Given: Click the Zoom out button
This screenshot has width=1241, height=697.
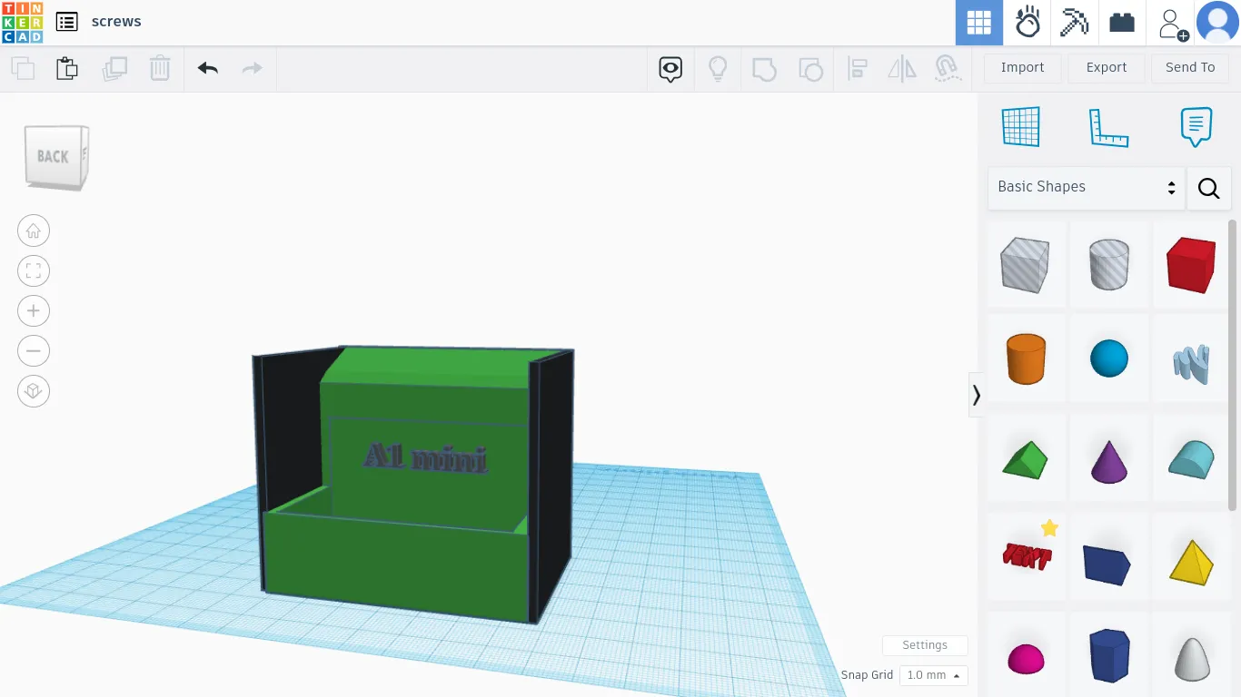Looking at the screenshot, I should pos(34,351).
